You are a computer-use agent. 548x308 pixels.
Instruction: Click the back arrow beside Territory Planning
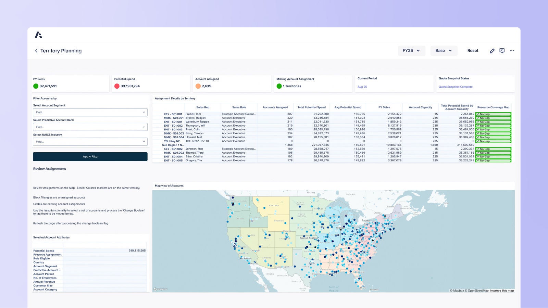[36, 51]
